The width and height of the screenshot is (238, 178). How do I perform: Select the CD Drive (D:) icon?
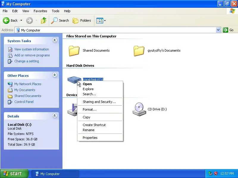pos(139,109)
